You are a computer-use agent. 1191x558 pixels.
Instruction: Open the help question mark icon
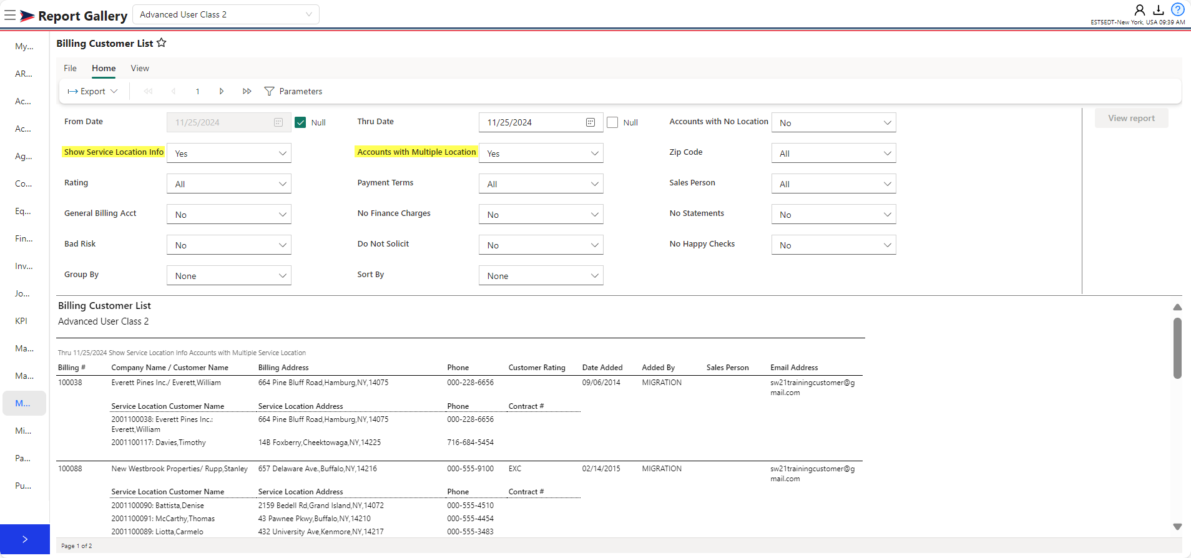pos(1178,9)
